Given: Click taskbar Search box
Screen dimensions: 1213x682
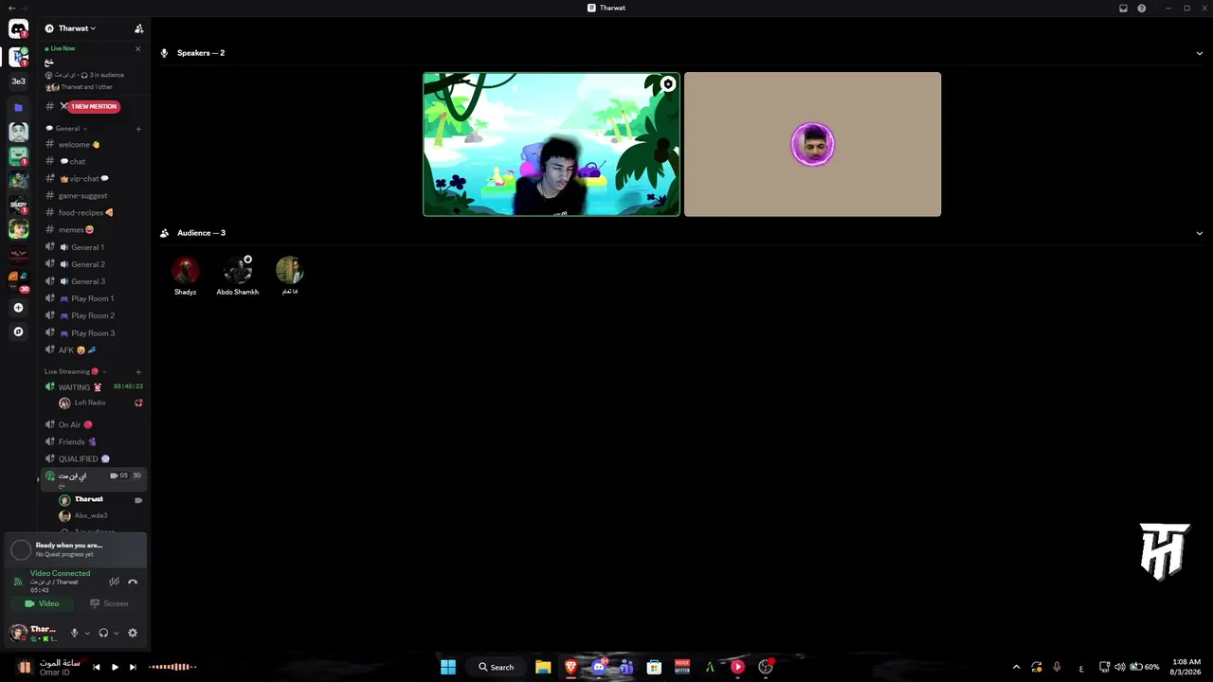Looking at the screenshot, I should [x=497, y=667].
